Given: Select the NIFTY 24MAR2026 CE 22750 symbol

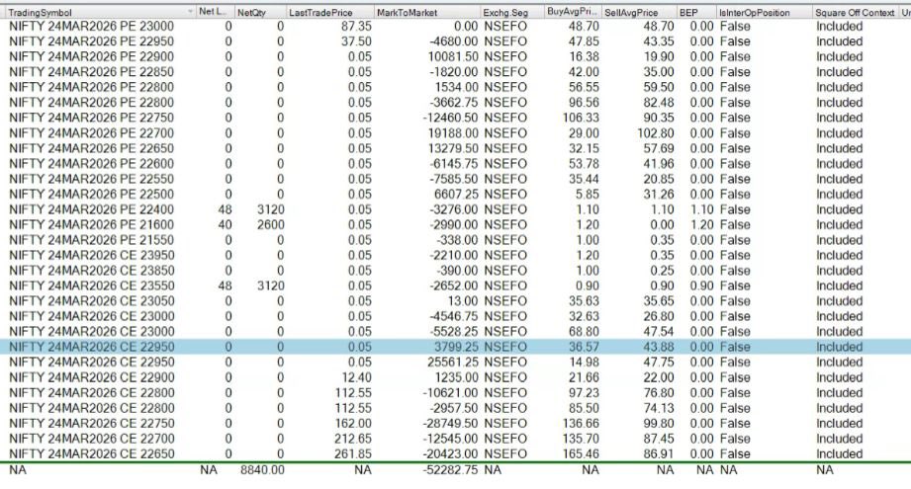Looking at the screenshot, I should [x=91, y=423].
